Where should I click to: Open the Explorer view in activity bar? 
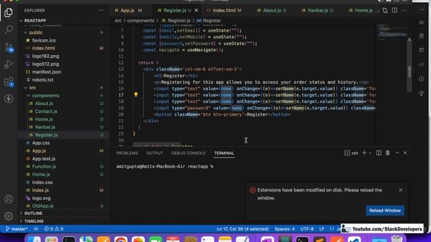click(x=9, y=12)
